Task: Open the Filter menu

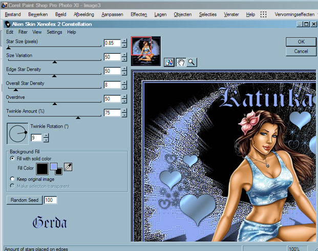Action: coord(23,32)
